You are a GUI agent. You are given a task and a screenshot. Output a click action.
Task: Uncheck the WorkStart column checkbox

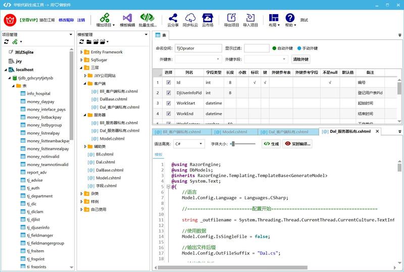(169, 103)
